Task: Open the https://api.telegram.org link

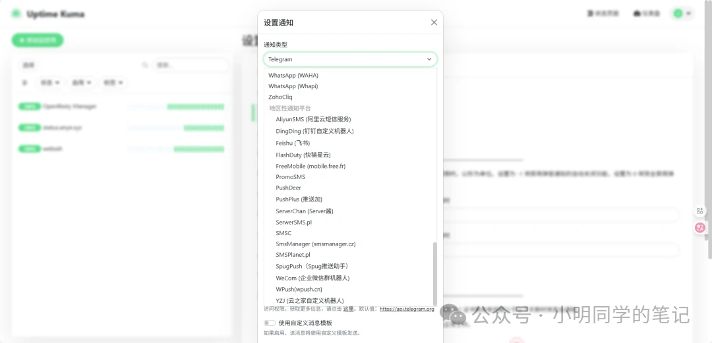Action: 407,309
